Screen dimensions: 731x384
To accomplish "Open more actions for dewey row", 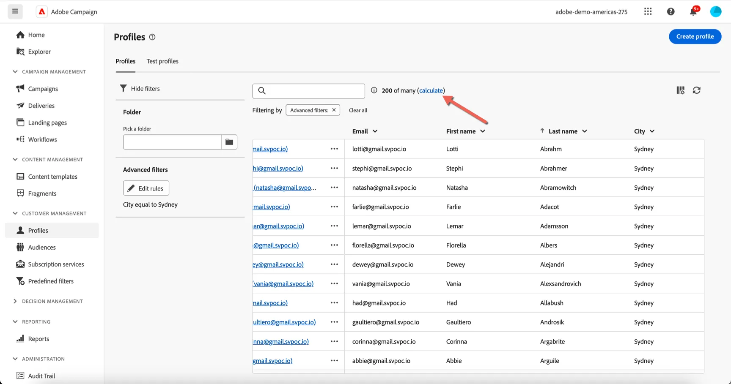I will (x=334, y=264).
